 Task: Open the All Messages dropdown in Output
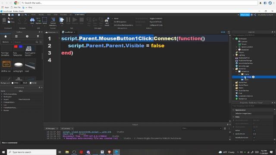pos(52,128)
